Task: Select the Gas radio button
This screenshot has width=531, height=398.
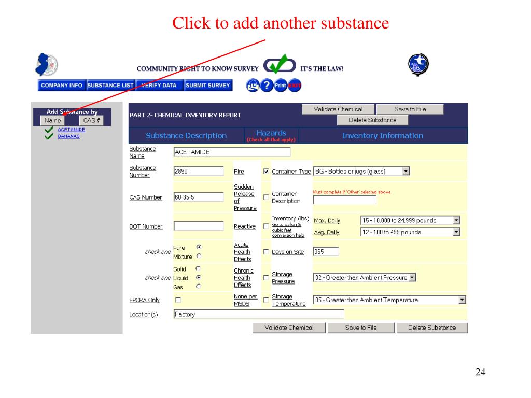Action: pos(198,286)
